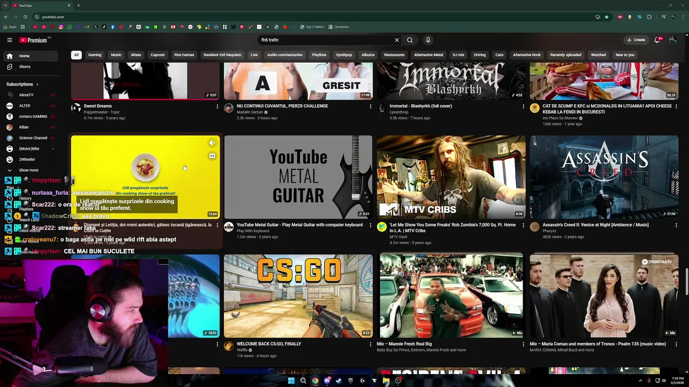Open the YouTube Metal Guitar video title

(x=300, y=225)
